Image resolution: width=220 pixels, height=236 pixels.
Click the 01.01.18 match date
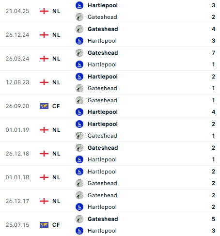(x=17, y=177)
